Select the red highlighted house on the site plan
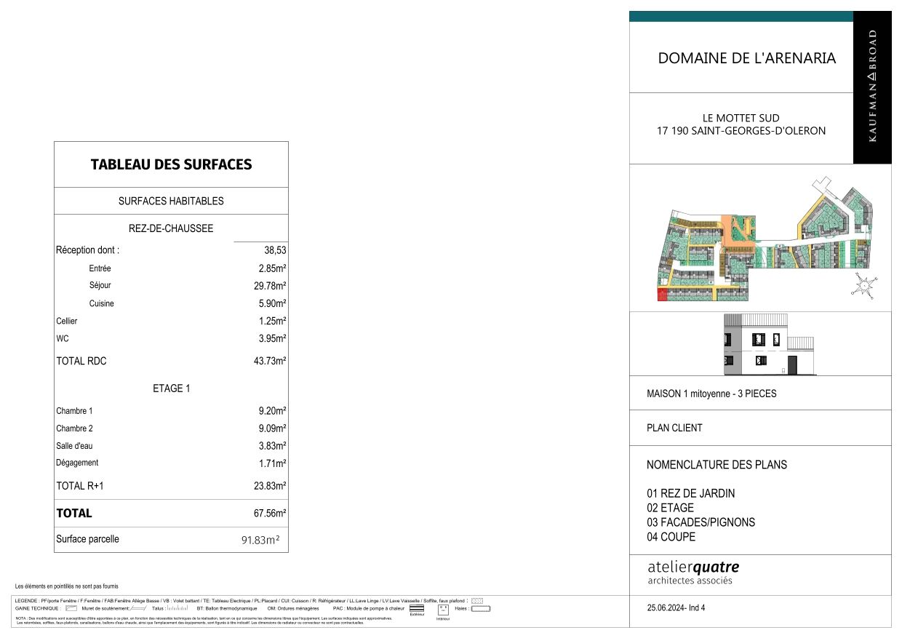Viewport: 902px width, 638px height. click(x=662, y=295)
